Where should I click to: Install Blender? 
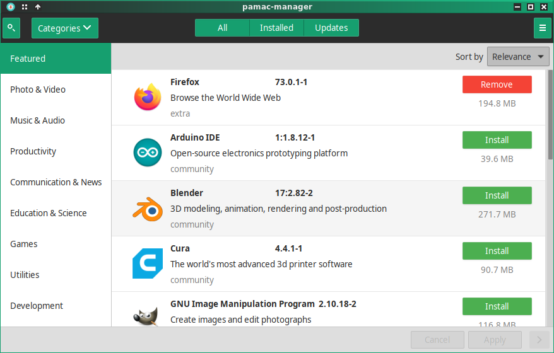pos(497,195)
